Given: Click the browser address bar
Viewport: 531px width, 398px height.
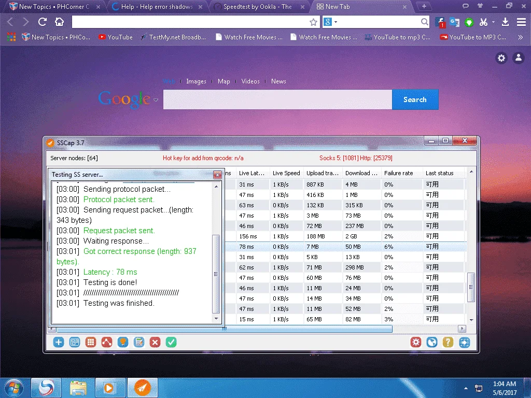Looking at the screenshot, I should [x=190, y=22].
